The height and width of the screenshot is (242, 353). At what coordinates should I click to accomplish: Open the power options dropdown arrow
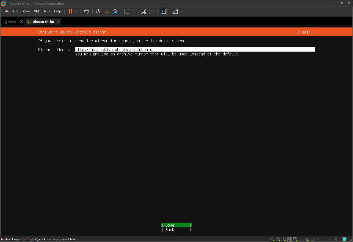point(76,11)
